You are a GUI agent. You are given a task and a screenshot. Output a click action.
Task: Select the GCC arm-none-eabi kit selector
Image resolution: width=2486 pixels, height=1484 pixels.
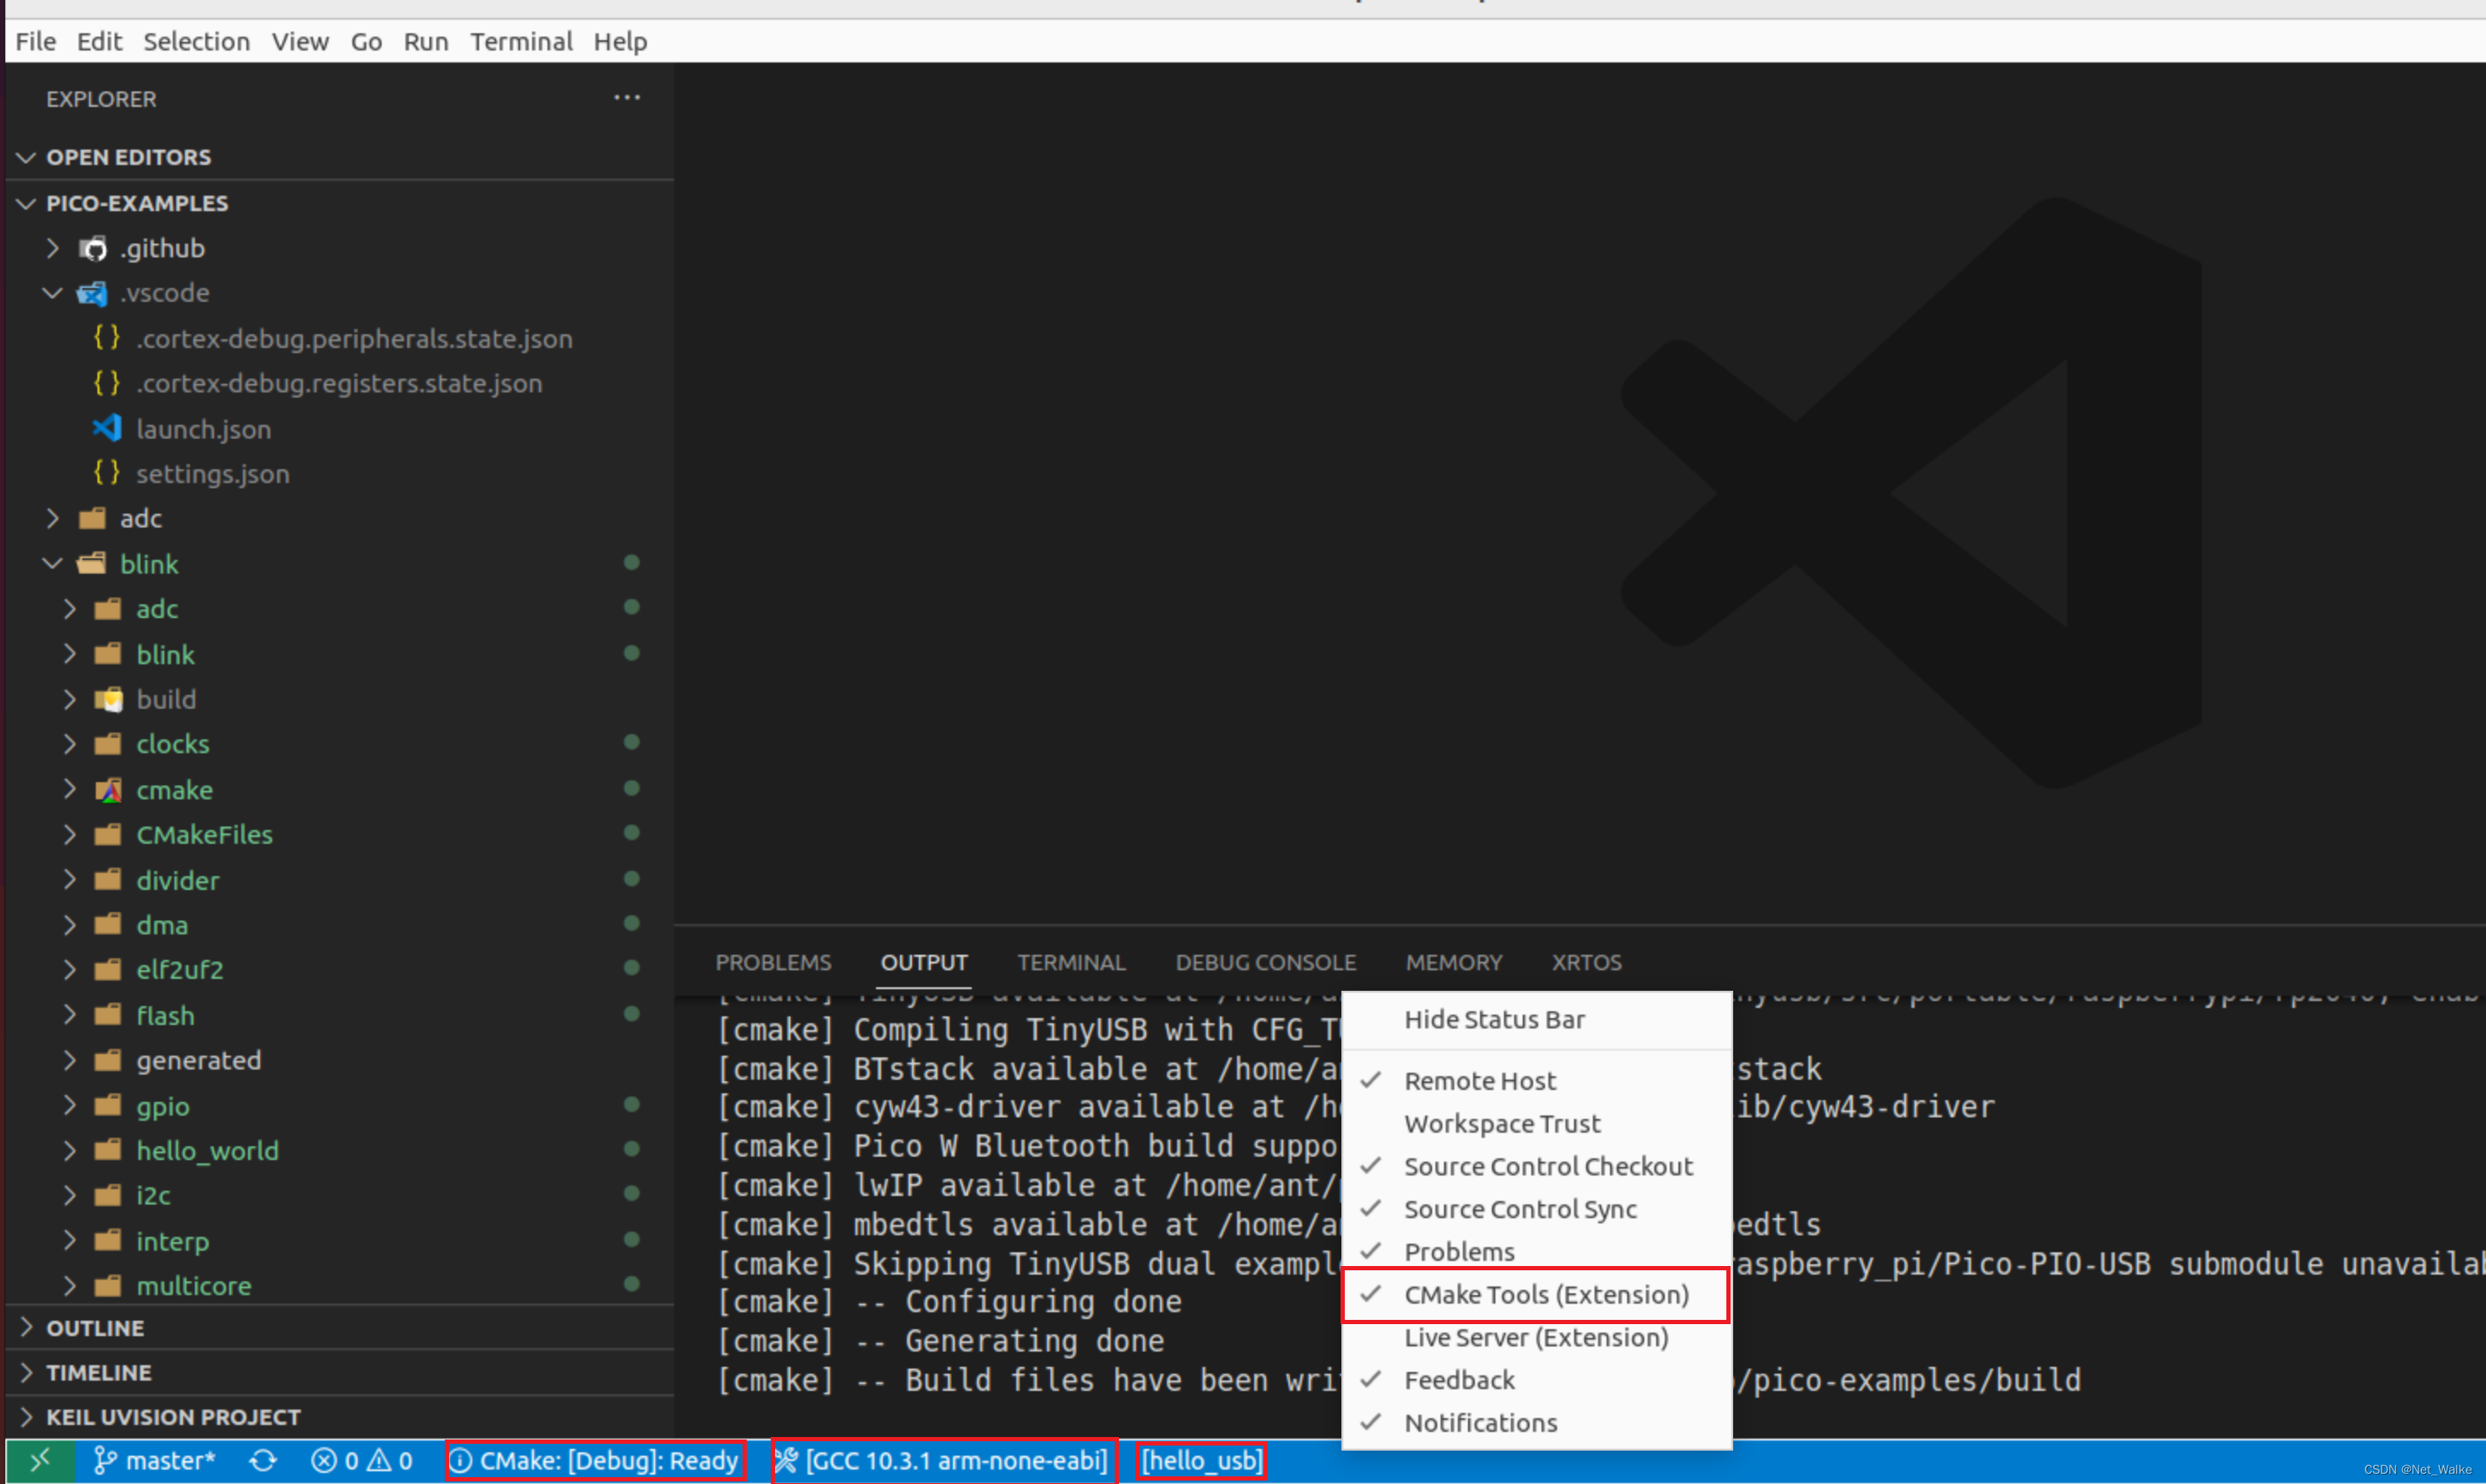pyautogui.click(x=943, y=1461)
